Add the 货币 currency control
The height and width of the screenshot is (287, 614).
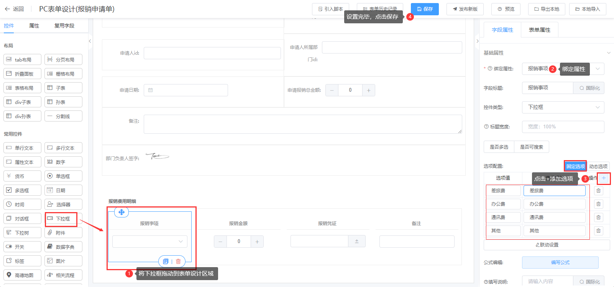22,176
